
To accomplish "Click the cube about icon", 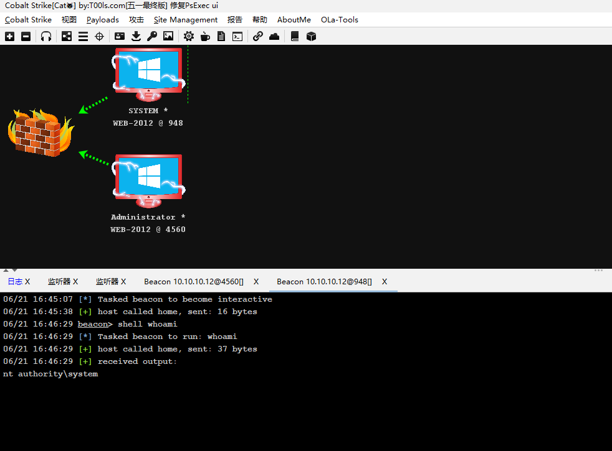I will click(311, 37).
